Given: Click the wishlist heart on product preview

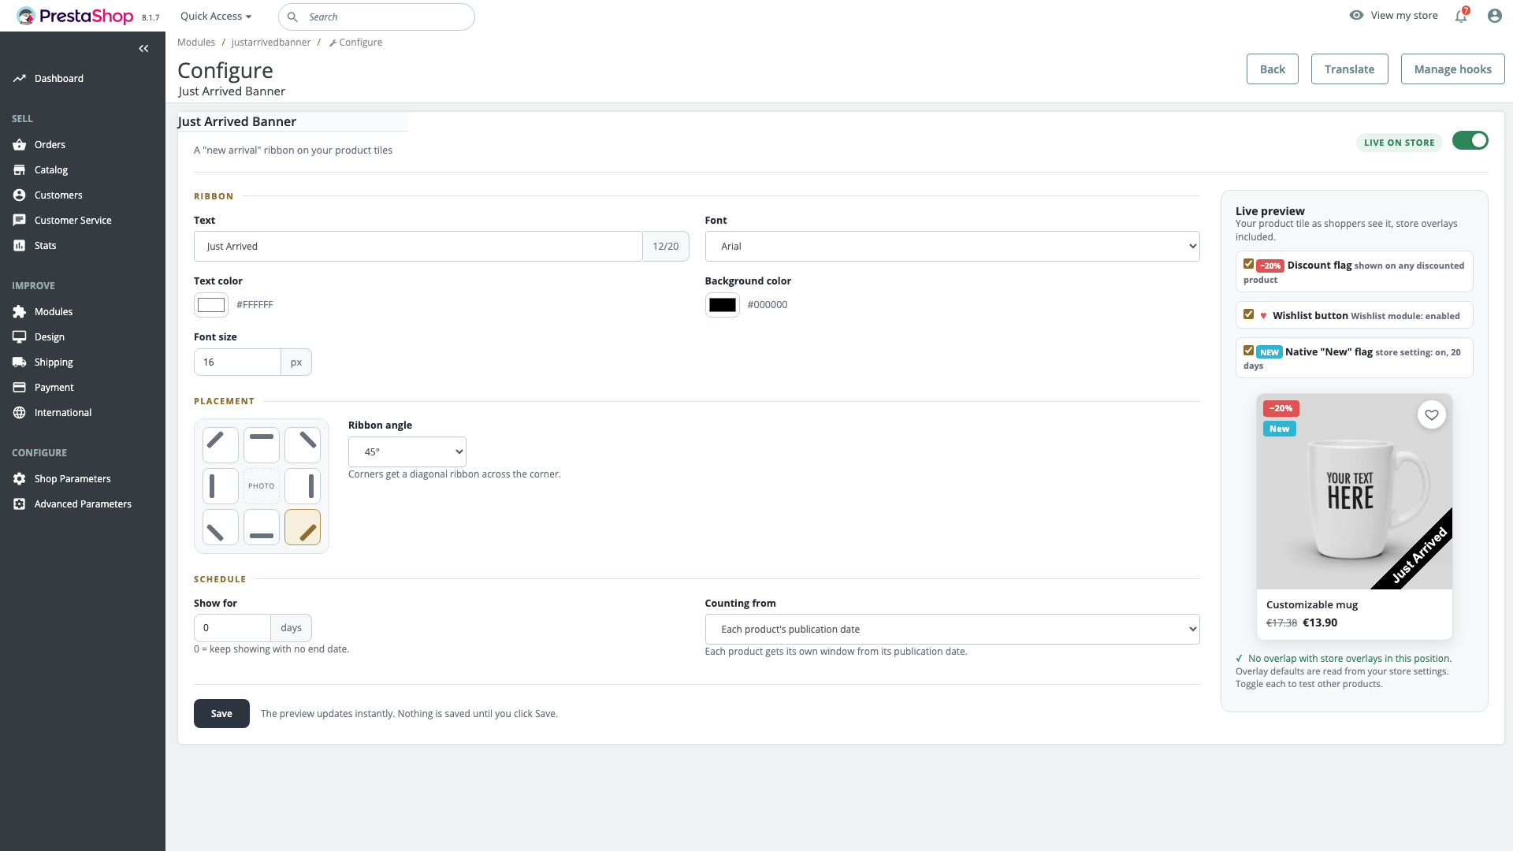Looking at the screenshot, I should (1432, 414).
